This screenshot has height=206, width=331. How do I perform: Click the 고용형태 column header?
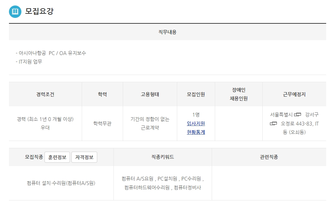tap(150, 94)
